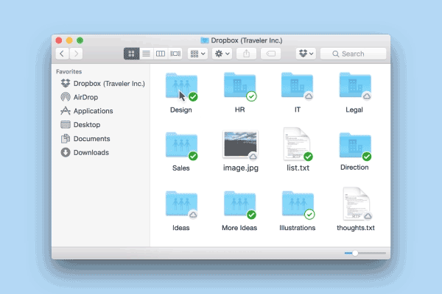
Task: Click the Share toolbar icon
Action: point(246,54)
